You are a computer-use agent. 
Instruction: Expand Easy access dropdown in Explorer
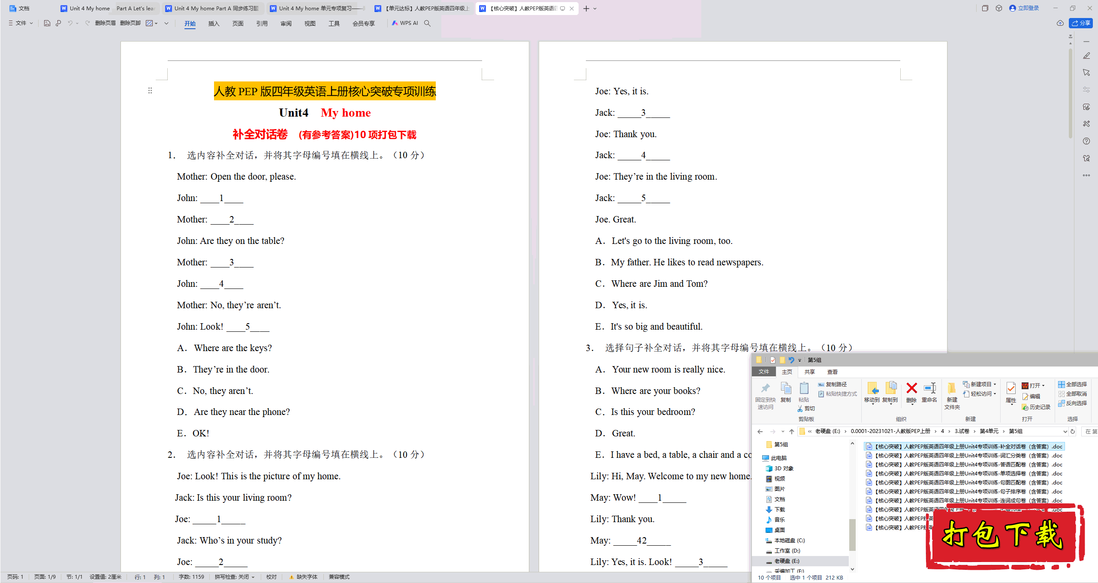click(x=995, y=394)
